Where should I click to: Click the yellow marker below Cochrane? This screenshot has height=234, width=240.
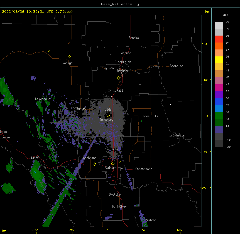tap(95, 164)
